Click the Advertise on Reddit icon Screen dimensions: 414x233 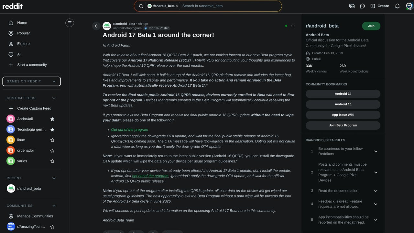click(x=352, y=6)
